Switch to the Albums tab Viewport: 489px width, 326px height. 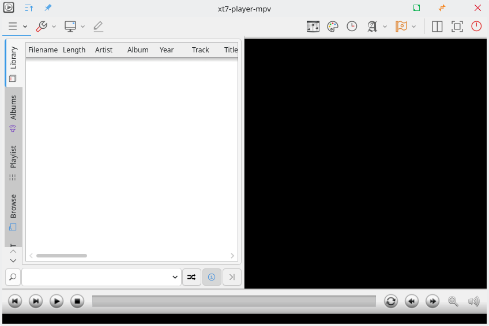click(13, 113)
